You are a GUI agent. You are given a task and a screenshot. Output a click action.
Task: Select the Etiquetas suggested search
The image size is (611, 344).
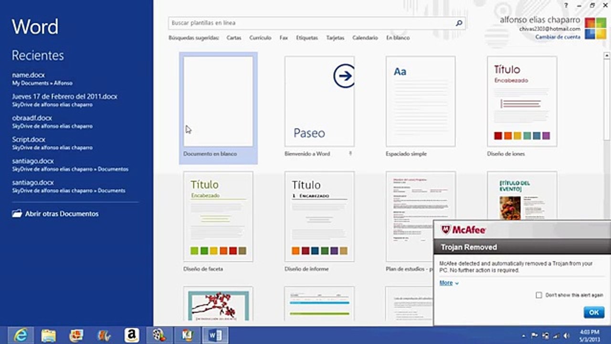click(307, 38)
